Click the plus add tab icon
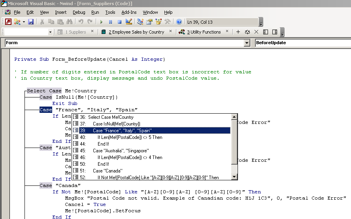This screenshot has height=219, width=351. 238,32
